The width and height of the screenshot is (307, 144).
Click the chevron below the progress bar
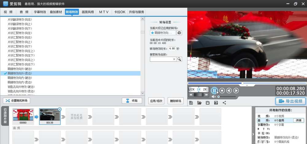pyautogui.click(x=247, y=85)
